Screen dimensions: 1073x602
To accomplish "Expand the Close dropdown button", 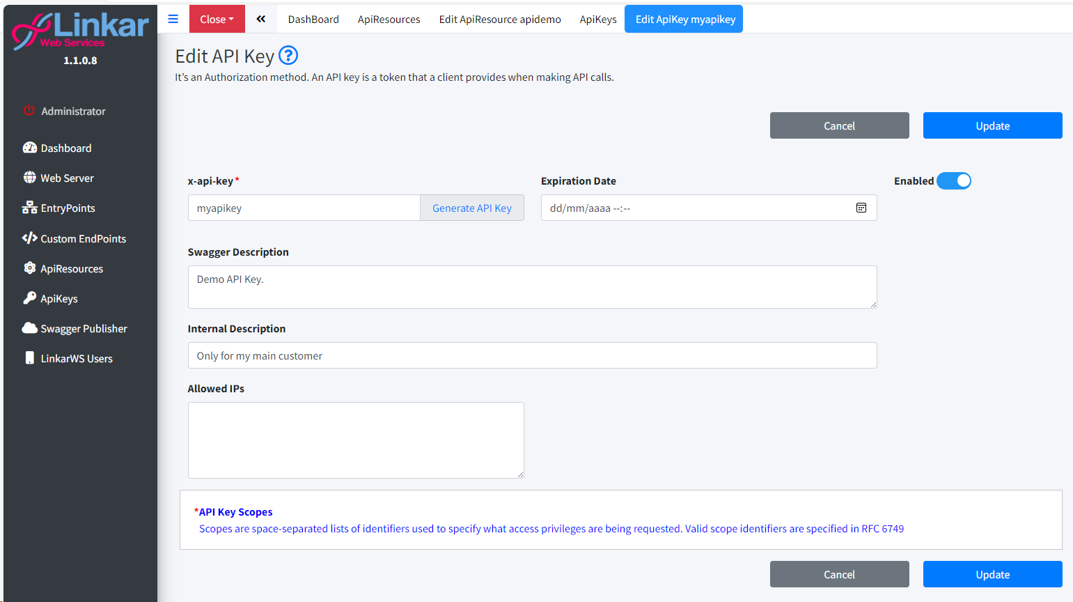I will coord(217,19).
